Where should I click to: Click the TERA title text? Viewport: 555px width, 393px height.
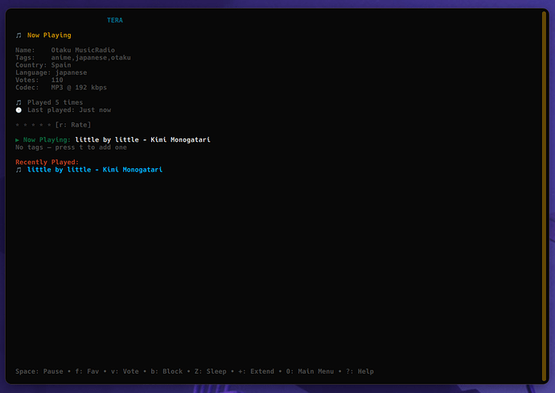(115, 20)
